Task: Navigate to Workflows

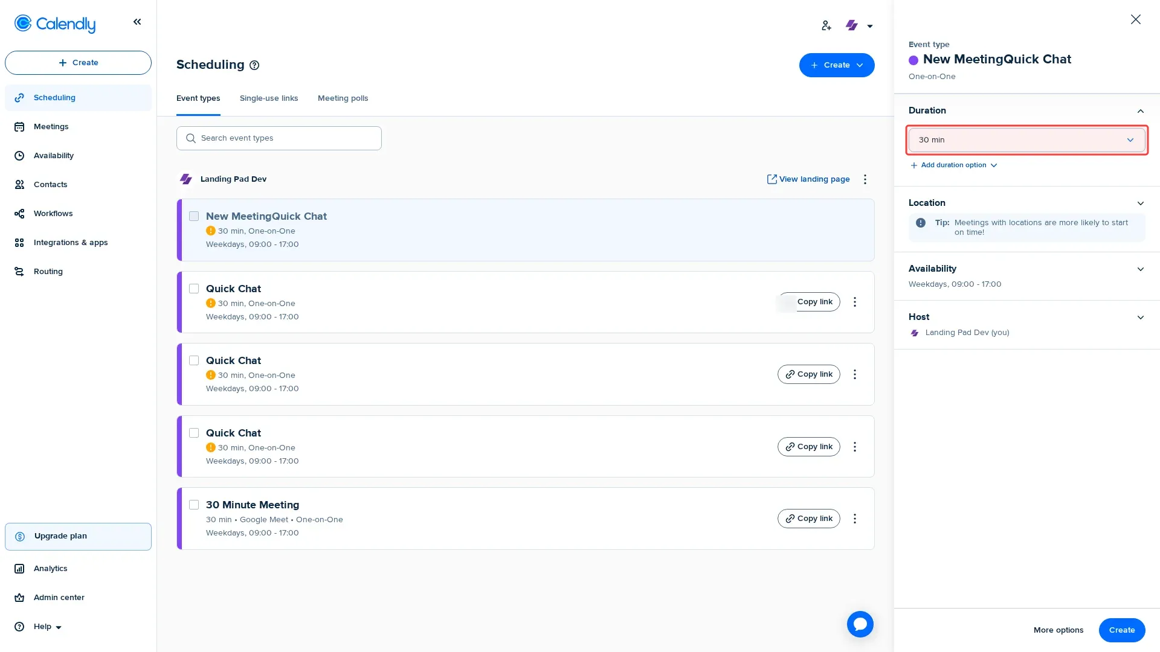Action: click(x=53, y=213)
